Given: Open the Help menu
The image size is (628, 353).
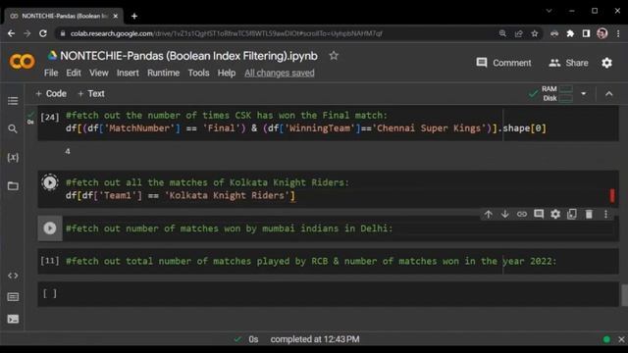Looking at the screenshot, I should pos(227,73).
